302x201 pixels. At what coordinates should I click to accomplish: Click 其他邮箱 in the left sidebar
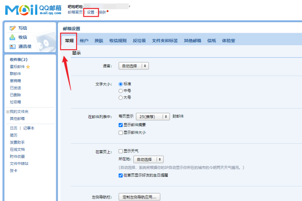[x=17, y=119]
